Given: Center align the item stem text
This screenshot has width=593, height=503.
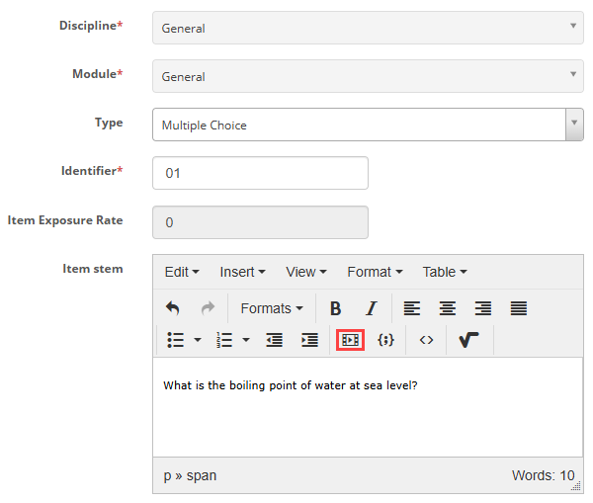Looking at the screenshot, I should tap(447, 308).
